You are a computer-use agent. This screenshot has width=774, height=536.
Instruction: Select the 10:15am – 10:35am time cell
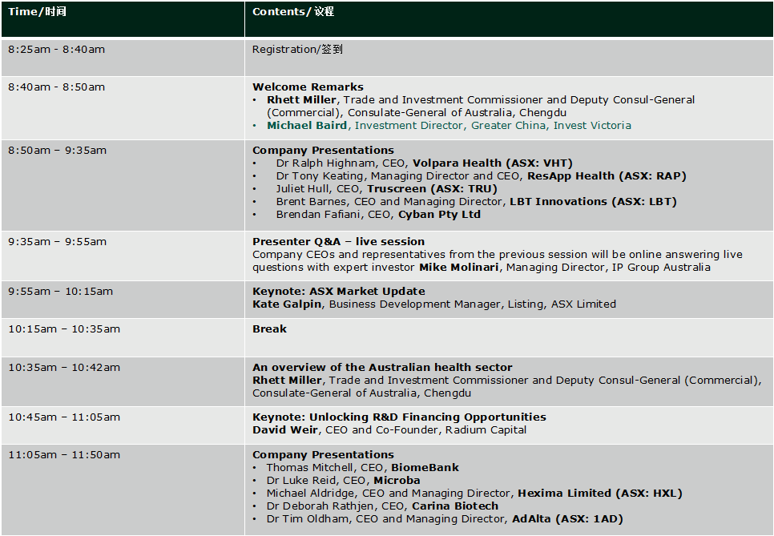coord(123,337)
